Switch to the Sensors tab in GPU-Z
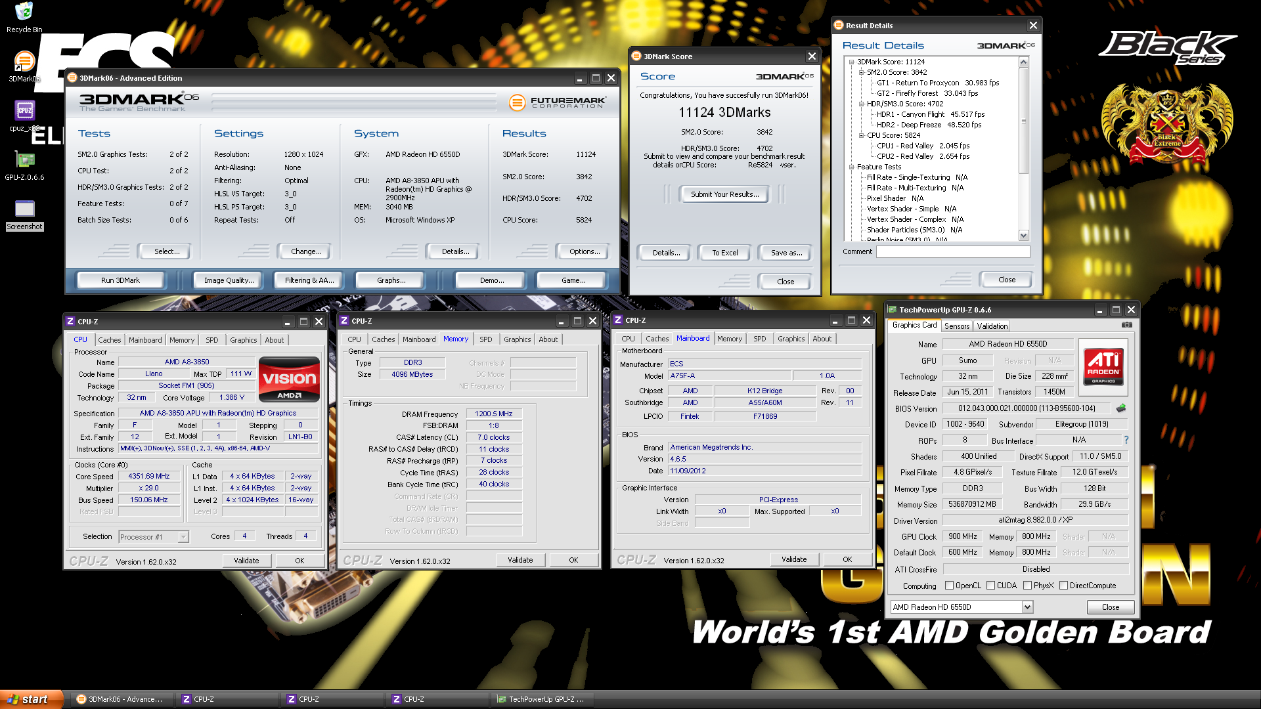This screenshot has height=709, width=1261. coord(957,326)
